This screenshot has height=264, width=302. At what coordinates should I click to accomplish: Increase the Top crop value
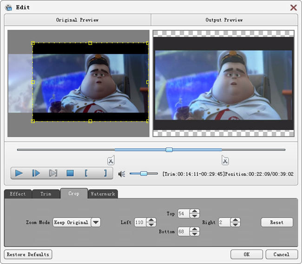tap(195, 211)
